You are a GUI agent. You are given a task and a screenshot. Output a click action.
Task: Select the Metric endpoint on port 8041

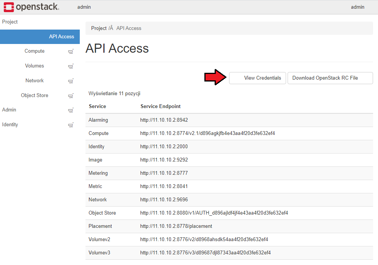pos(164,186)
